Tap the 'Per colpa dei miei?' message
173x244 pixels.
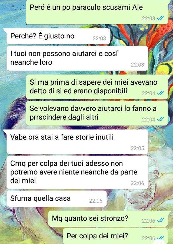pyautogui.click(x=115, y=236)
